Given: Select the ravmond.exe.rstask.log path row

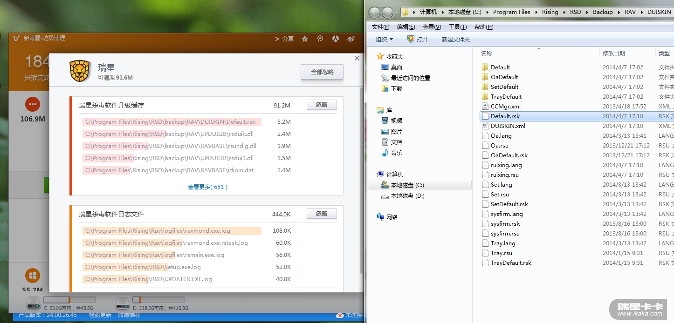Looking at the screenshot, I should click(x=172, y=243).
